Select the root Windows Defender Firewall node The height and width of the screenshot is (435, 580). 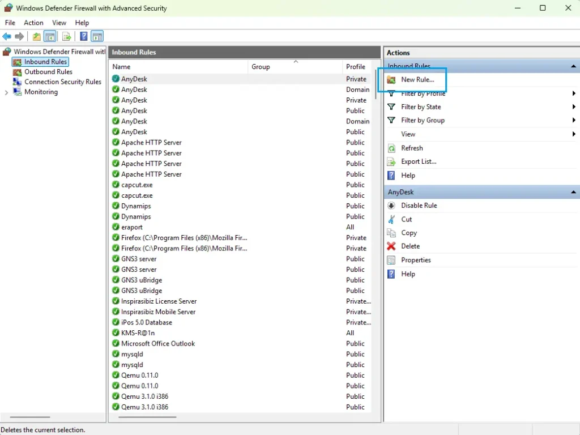(x=59, y=52)
